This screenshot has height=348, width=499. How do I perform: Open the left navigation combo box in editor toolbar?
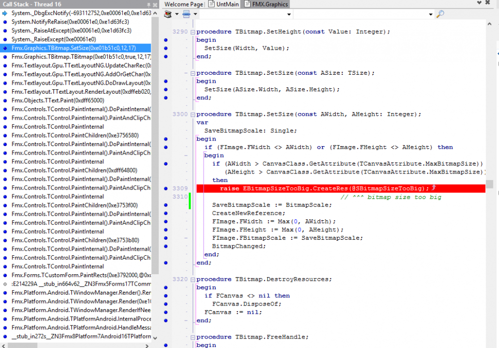[x=246, y=14]
